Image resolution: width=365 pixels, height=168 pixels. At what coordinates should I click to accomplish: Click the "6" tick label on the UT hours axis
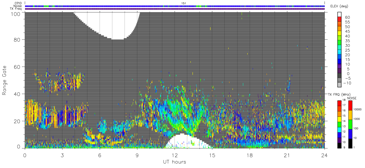coord(100,155)
